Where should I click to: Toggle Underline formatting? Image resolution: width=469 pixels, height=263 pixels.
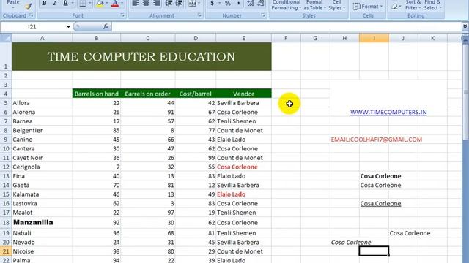coord(65,3)
